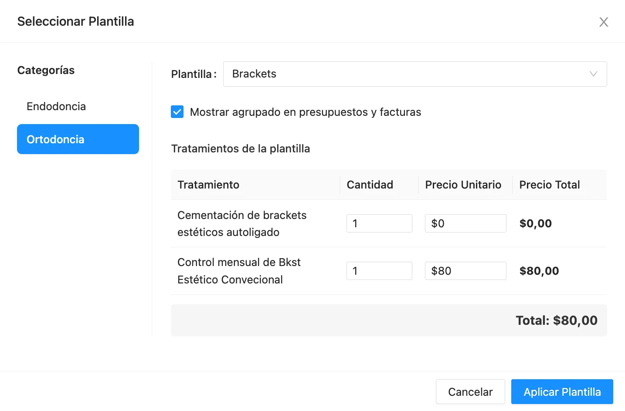625x411 pixels.
Task: Click the Cementación de brackets estéticos autoligado row
Action: (242, 223)
